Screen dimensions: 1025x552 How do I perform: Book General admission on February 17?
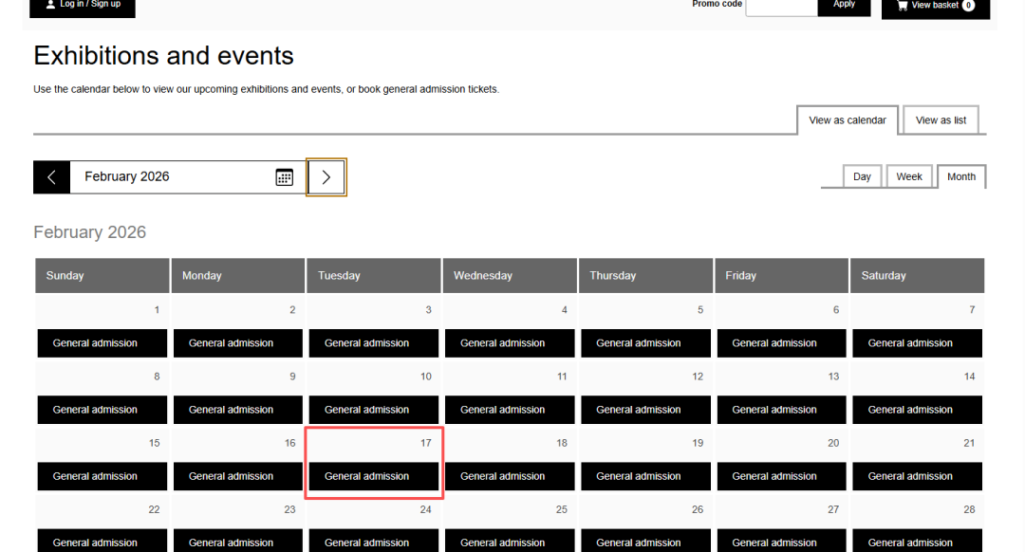point(367,476)
